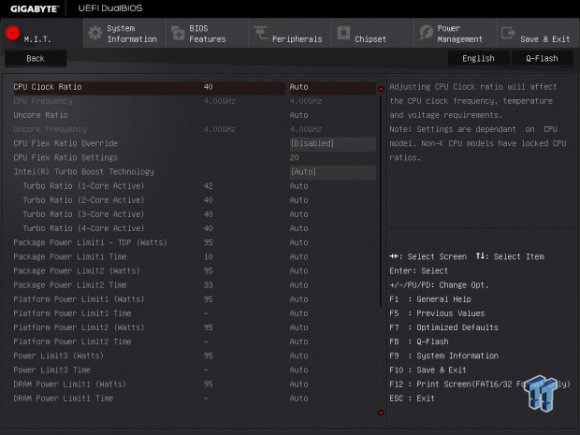580x435 pixels.
Task: Open the M.I.T. tab
Action: [41, 33]
